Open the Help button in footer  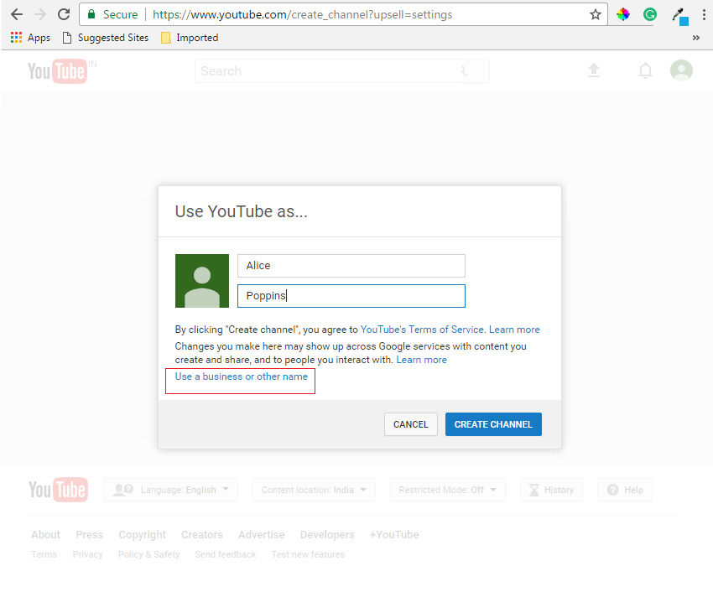point(625,490)
